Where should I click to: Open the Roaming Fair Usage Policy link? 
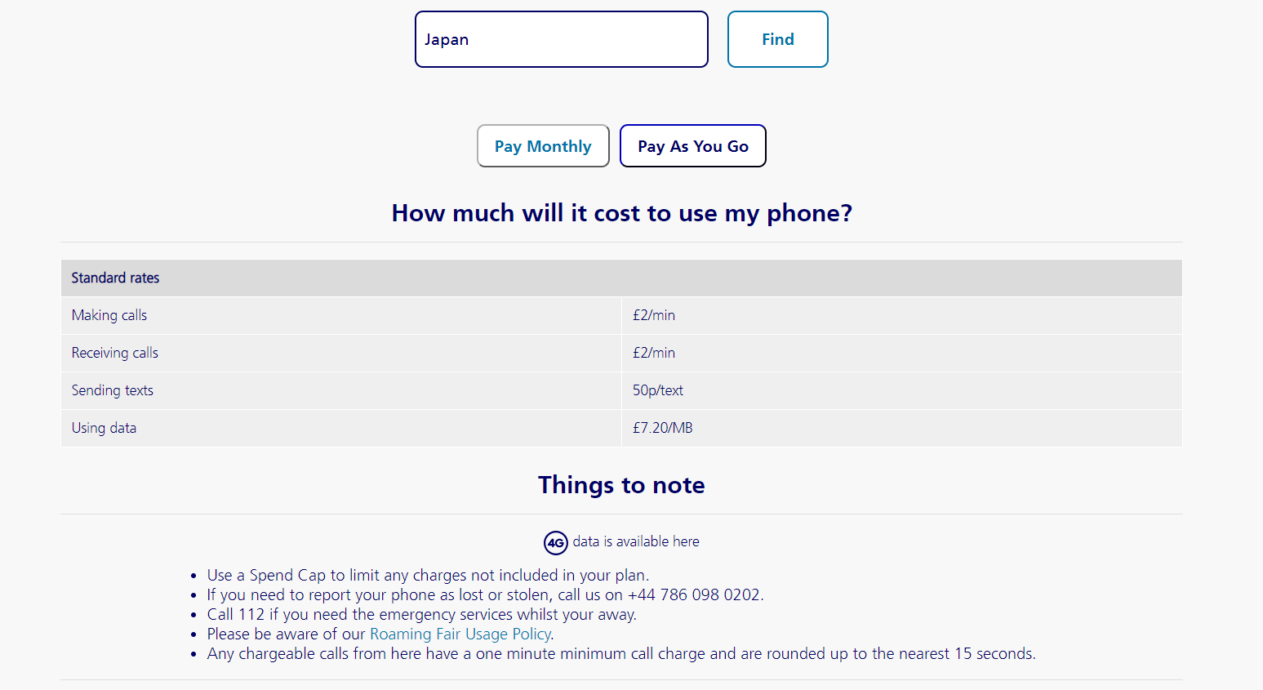tap(460, 634)
